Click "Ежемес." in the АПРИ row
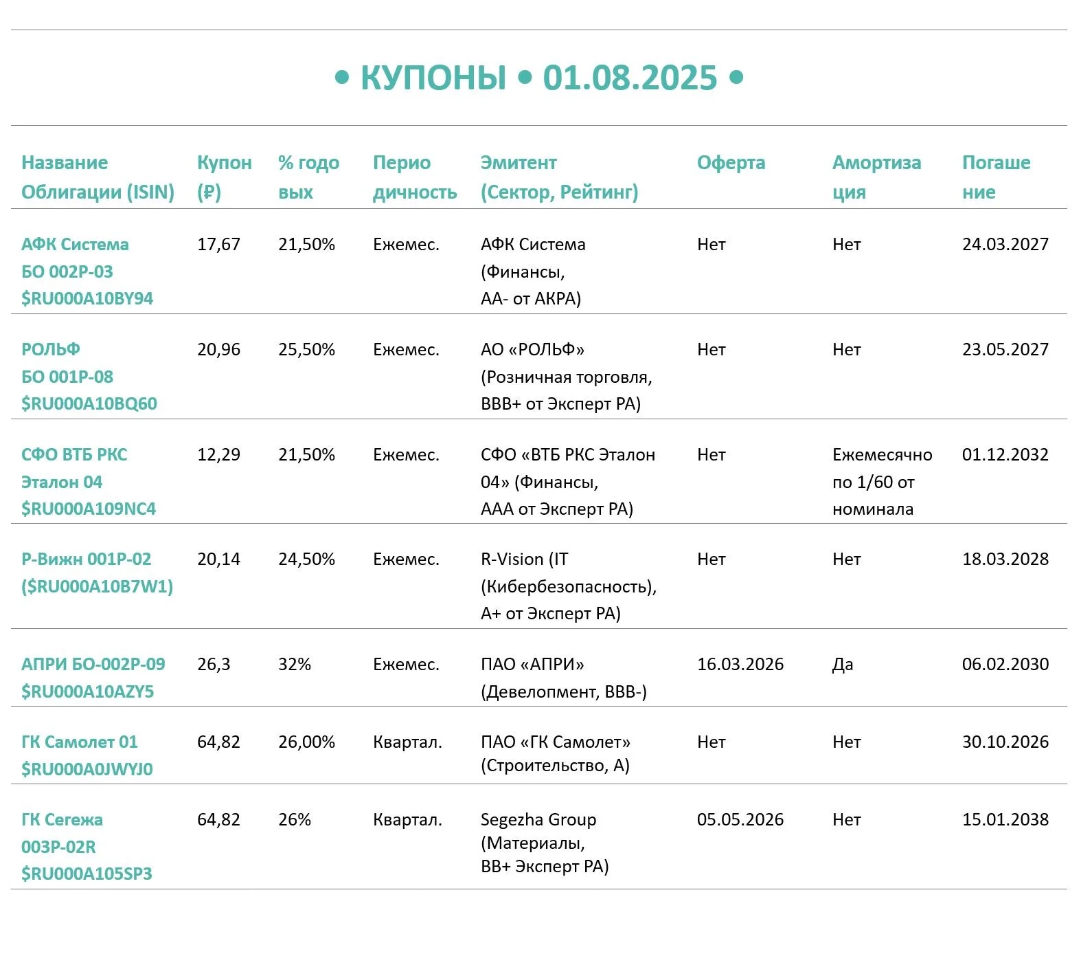This screenshot has height=965, width=1081. pyautogui.click(x=406, y=665)
